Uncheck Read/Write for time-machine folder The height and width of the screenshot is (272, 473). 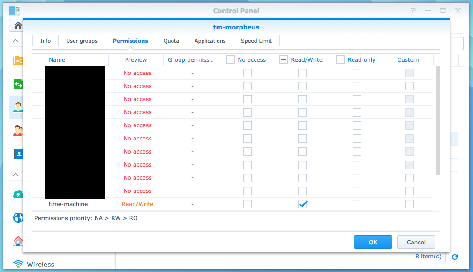click(x=302, y=204)
